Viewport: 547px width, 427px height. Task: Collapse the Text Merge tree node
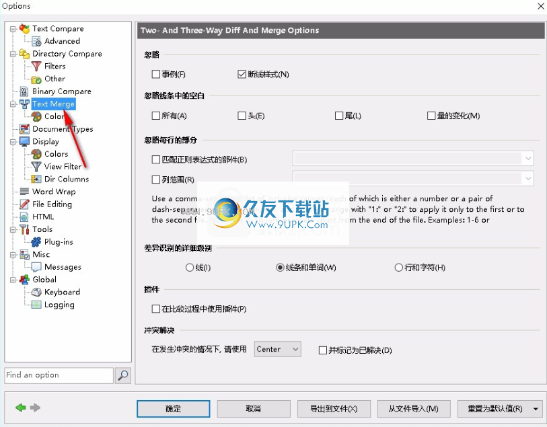(13, 104)
